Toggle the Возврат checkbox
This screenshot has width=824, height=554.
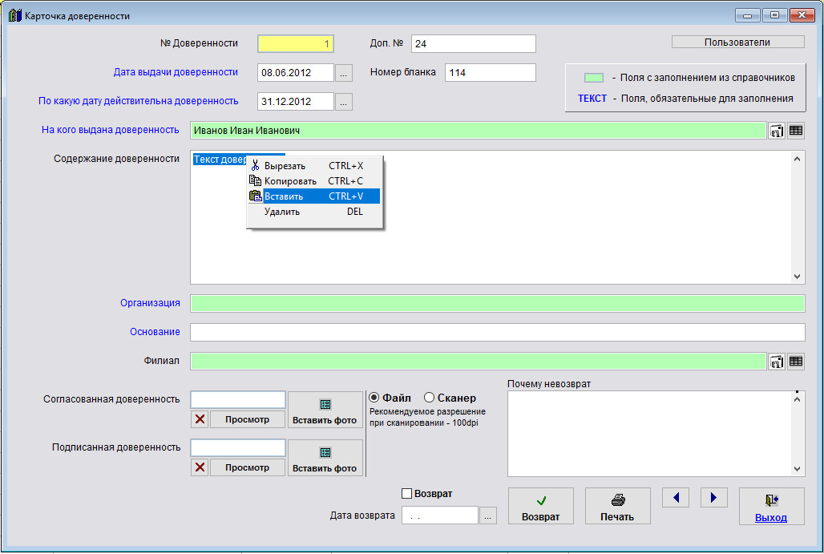(406, 494)
